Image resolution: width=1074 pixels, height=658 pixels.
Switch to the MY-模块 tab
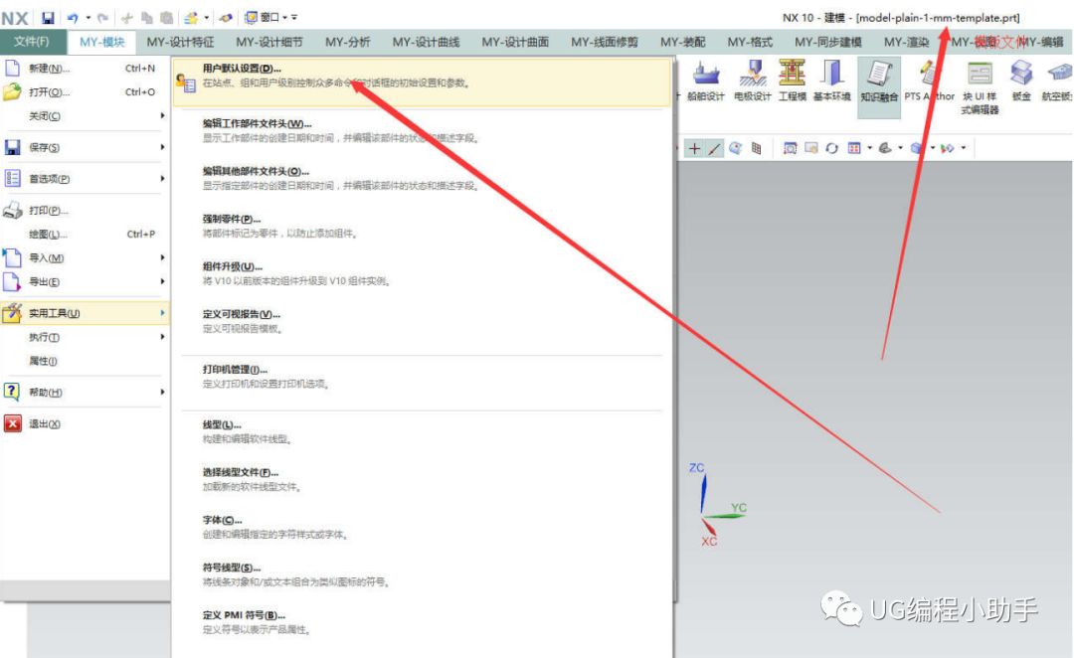102,42
